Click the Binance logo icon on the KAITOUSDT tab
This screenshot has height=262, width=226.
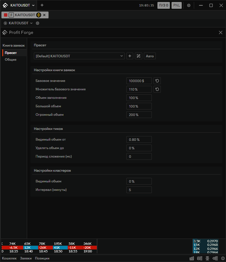pyautogui.click(x=39, y=15)
